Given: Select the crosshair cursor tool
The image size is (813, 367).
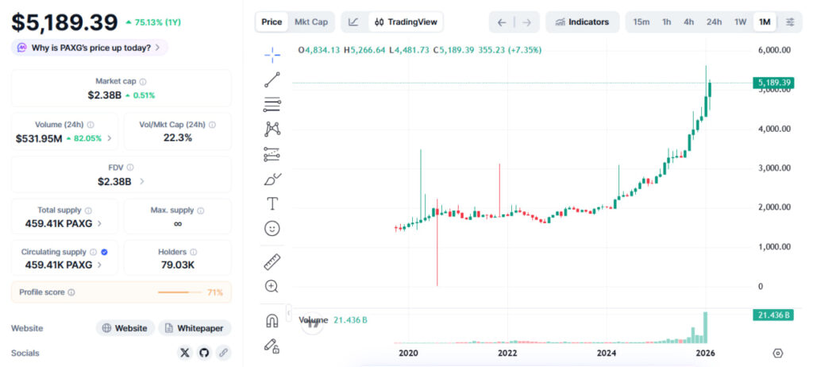Looking at the screenshot, I should 272,54.
